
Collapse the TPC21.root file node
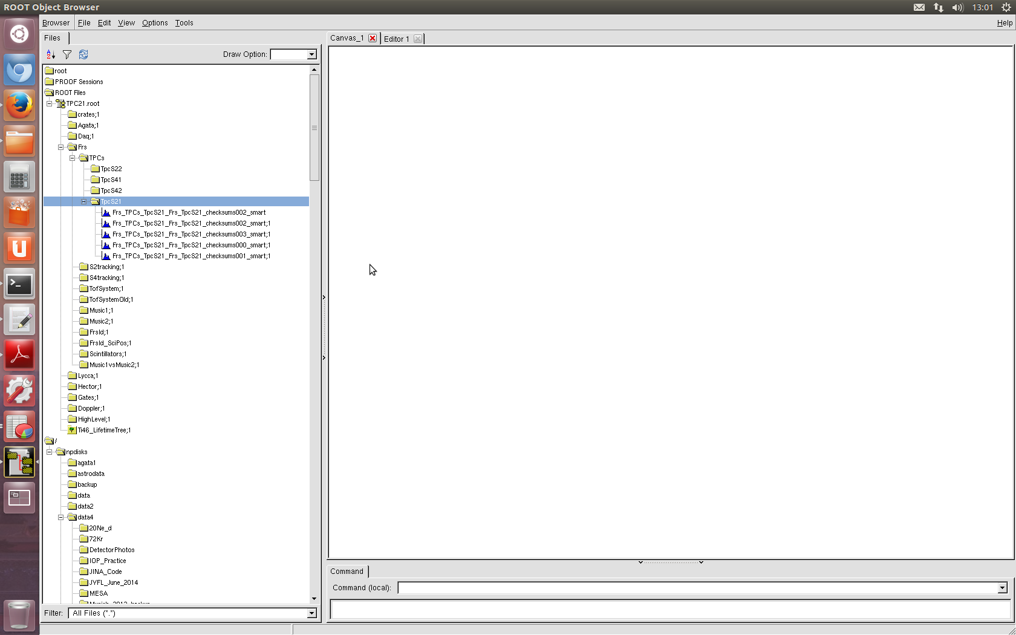pos(50,103)
